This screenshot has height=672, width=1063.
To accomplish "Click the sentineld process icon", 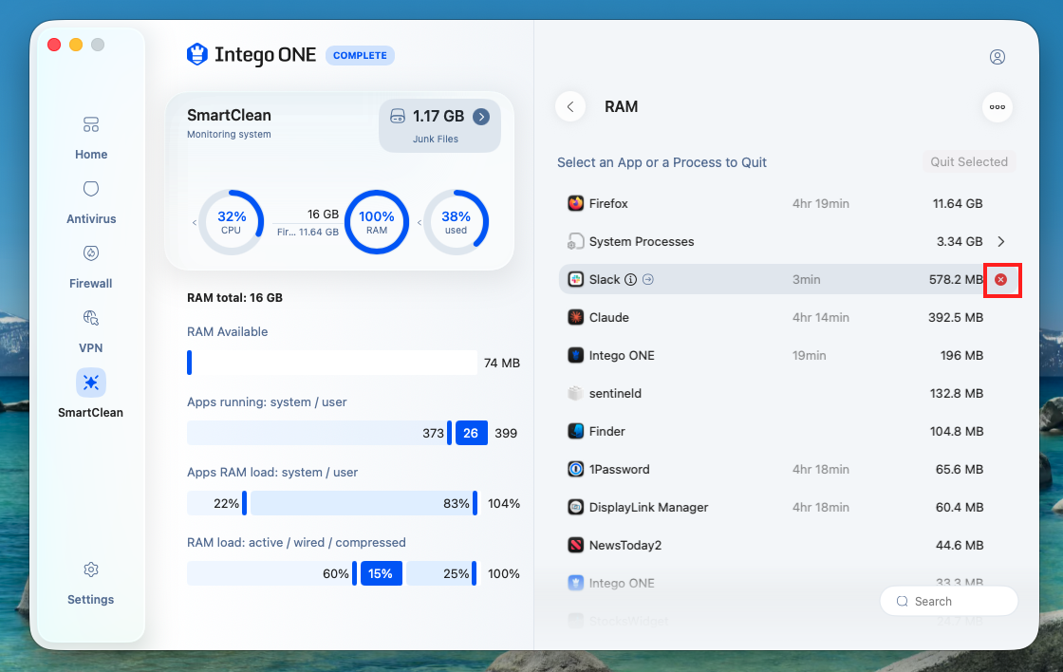I will (x=575, y=393).
